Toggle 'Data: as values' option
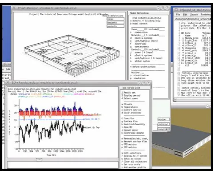Viewport: 213px width, 171px height. (x=131, y=159)
